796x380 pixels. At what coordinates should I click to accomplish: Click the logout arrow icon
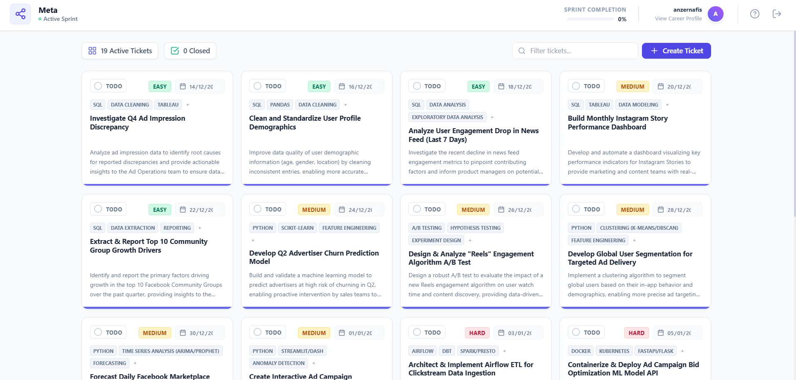(777, 14)
